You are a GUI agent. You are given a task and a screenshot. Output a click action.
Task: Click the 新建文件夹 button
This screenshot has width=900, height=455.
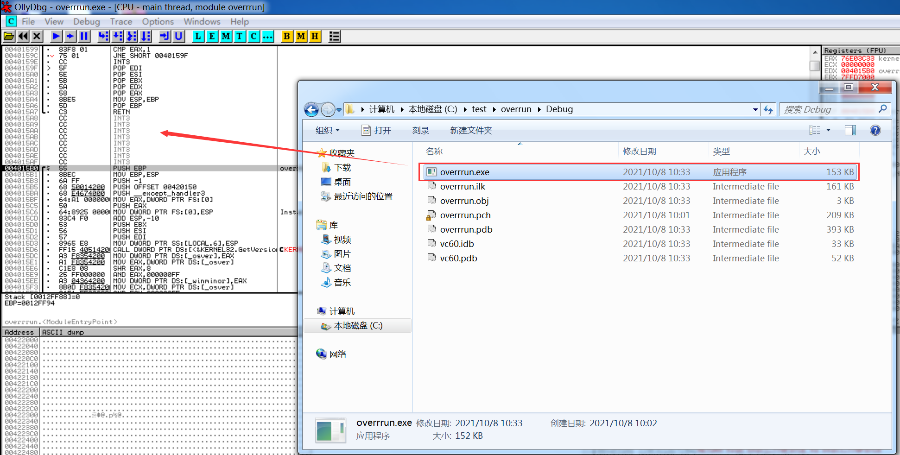[471, 130]
